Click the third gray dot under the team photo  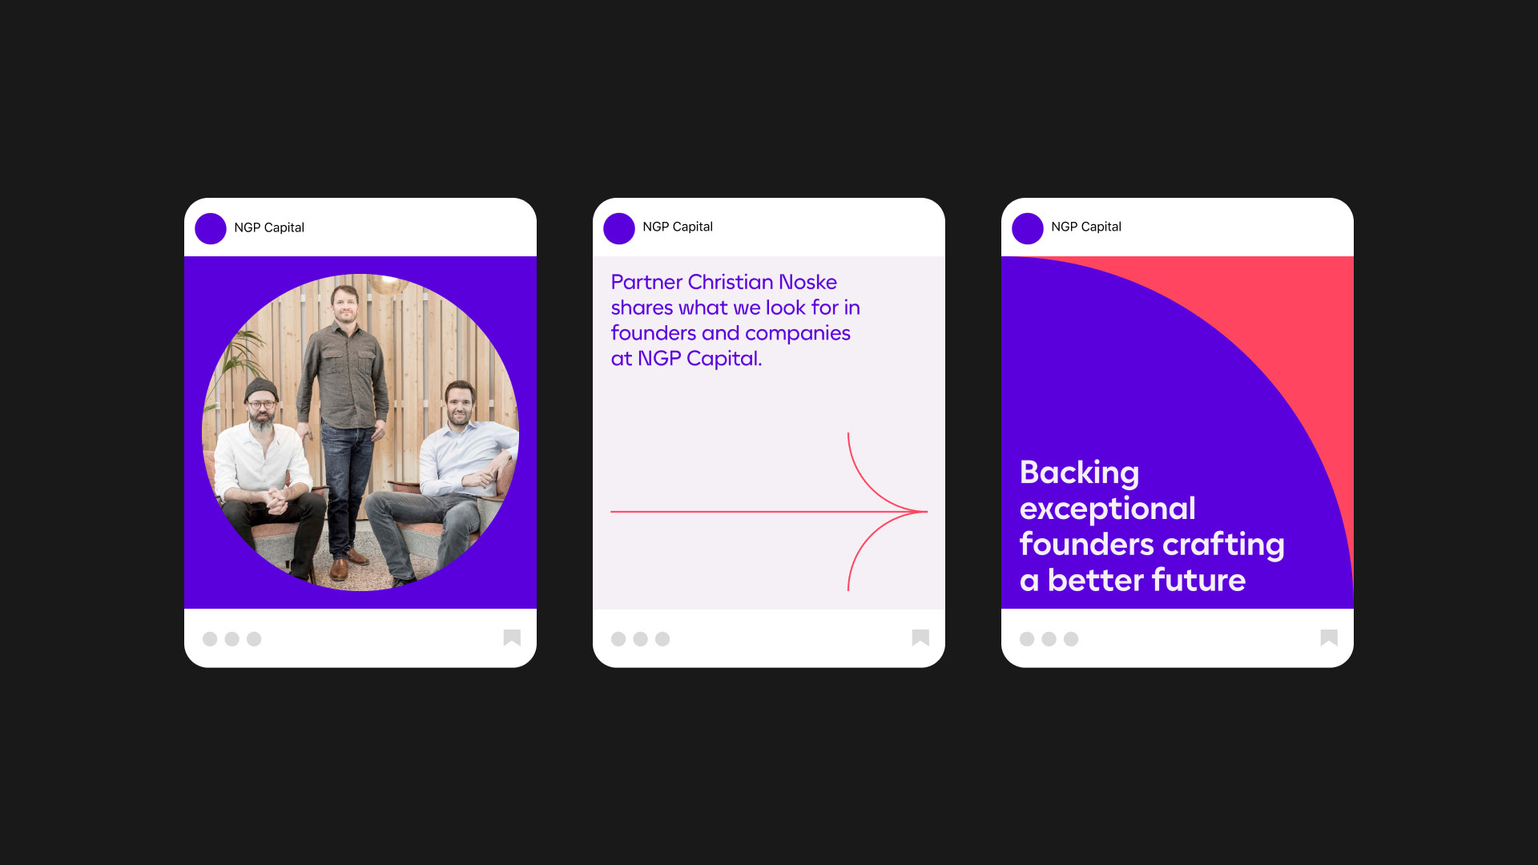(254, 639)
